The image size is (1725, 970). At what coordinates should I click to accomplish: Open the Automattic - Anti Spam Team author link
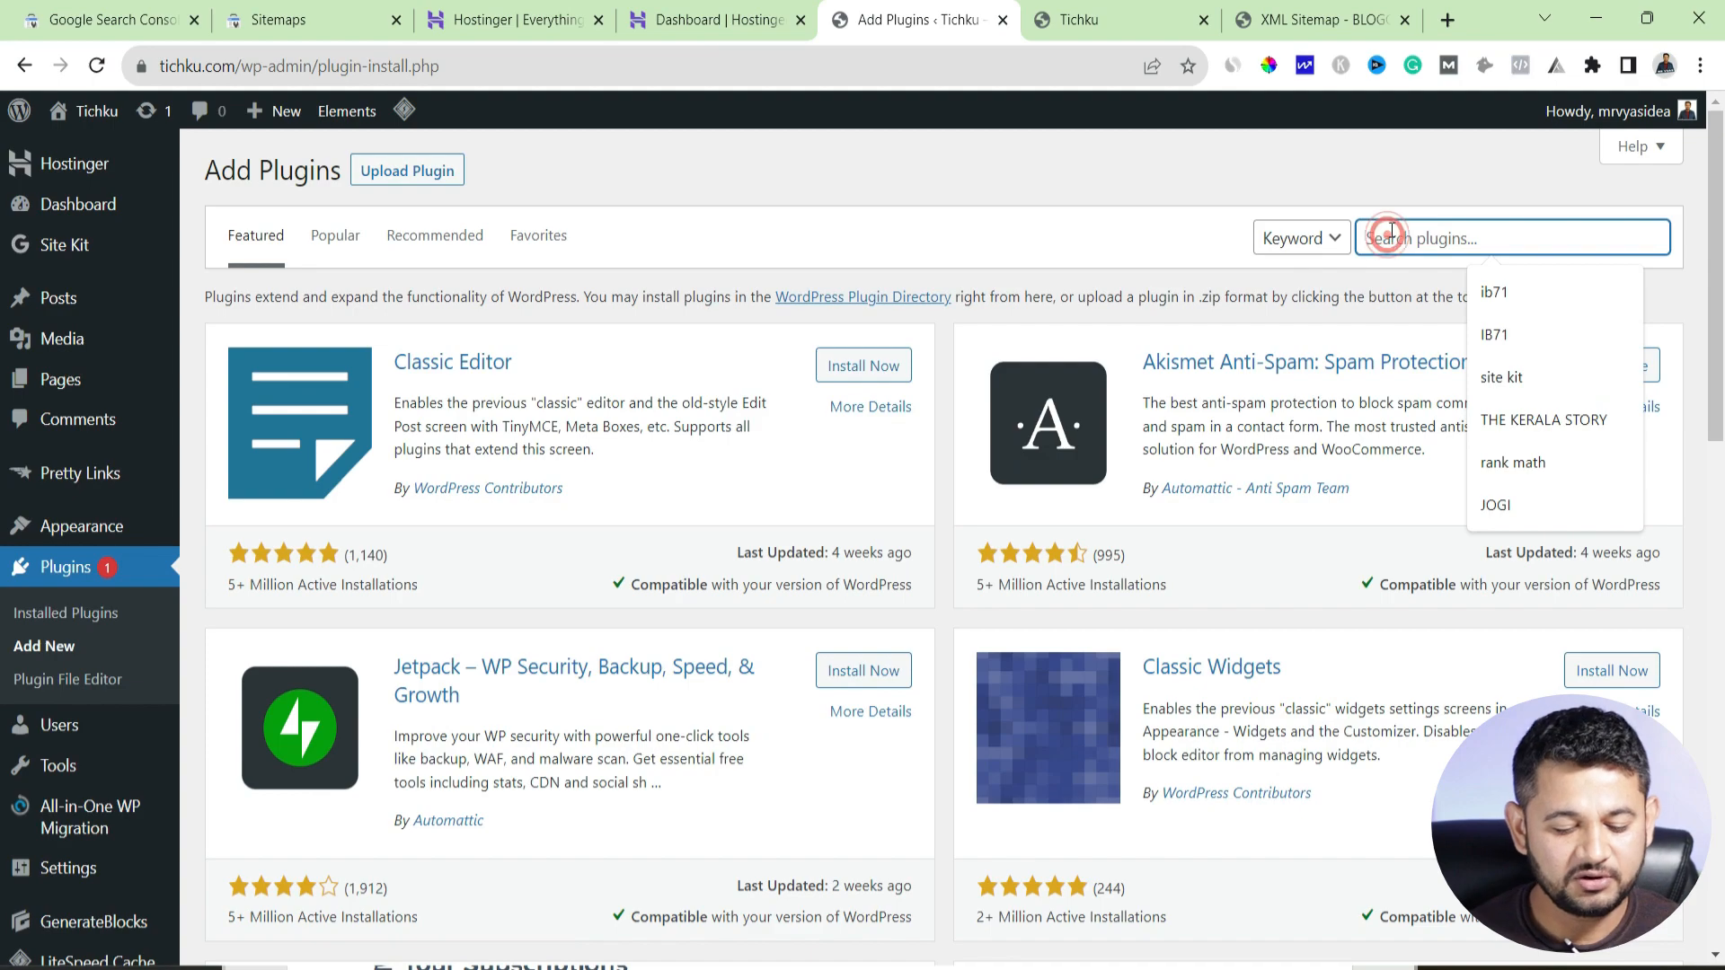[1255, 489]
